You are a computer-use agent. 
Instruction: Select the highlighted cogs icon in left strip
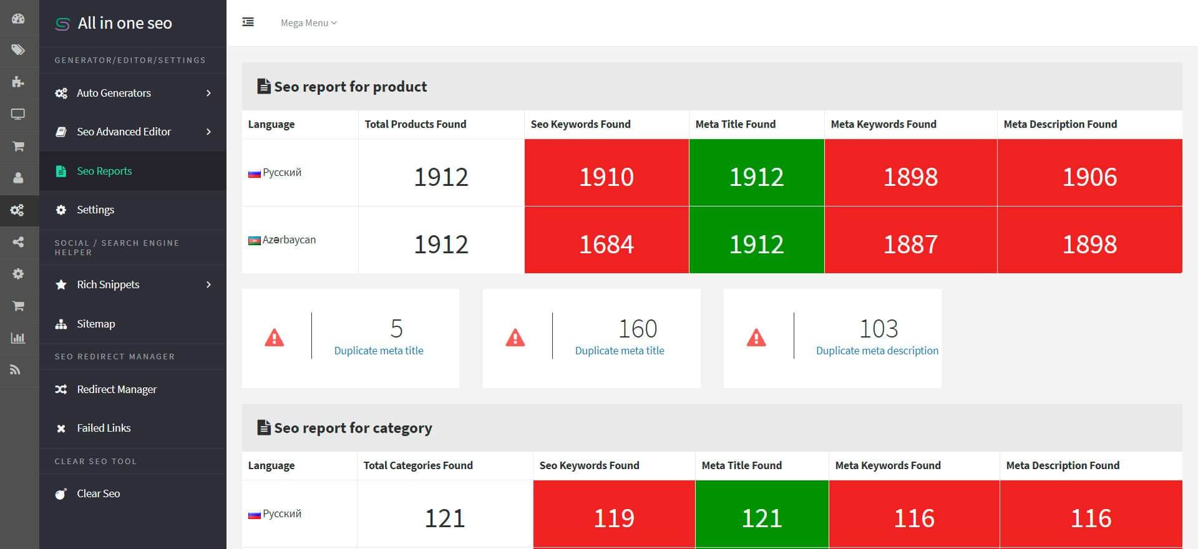coord(18,210)
